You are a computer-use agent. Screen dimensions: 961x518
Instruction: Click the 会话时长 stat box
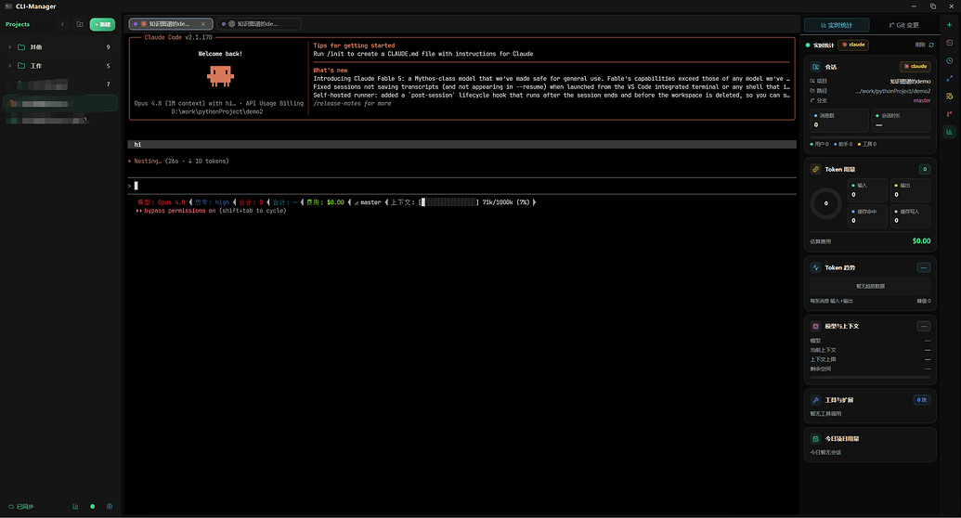[x=901, y=120]
